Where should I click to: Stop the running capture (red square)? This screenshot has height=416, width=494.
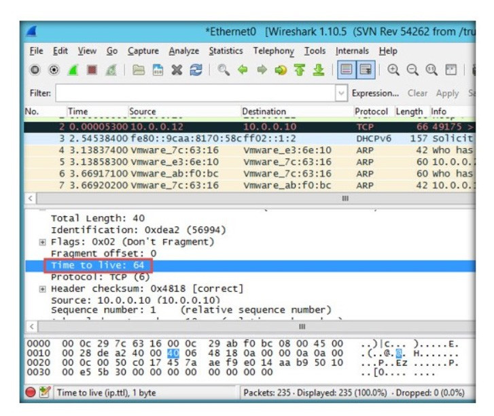pos(92,69)
